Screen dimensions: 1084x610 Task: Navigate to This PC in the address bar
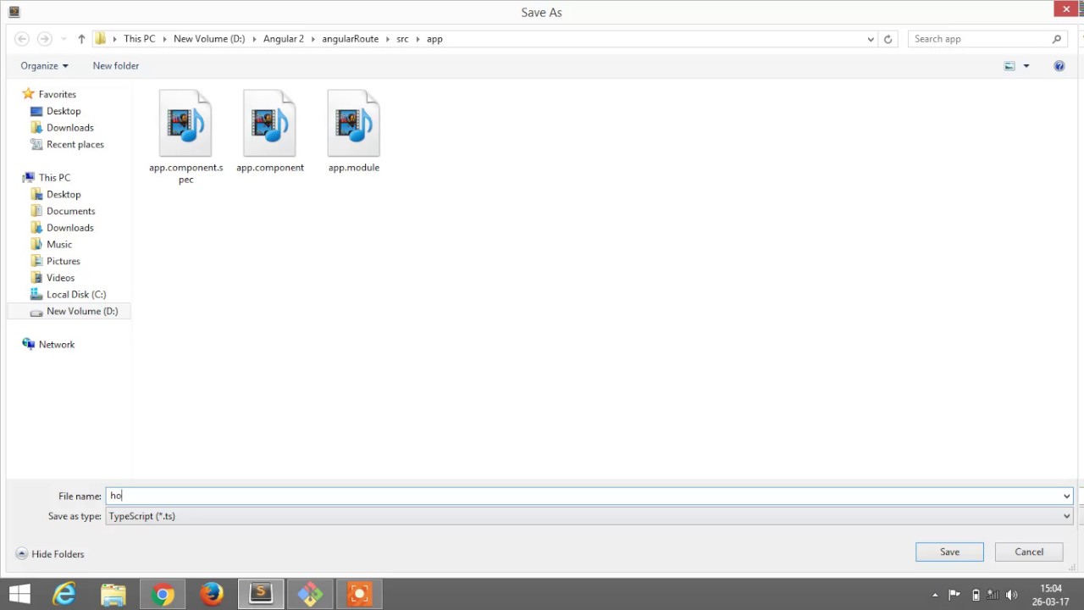tap(140, 39)
